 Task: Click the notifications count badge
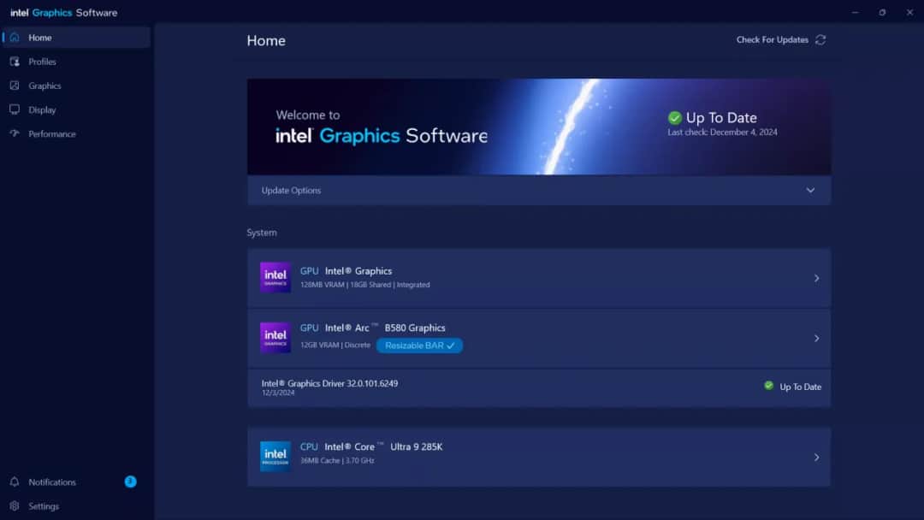130,482
